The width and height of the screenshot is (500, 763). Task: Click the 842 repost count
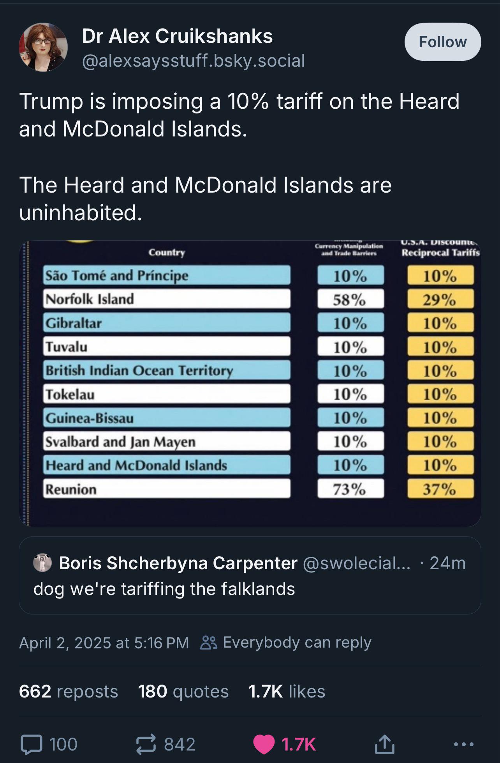[x=180, y=744]
